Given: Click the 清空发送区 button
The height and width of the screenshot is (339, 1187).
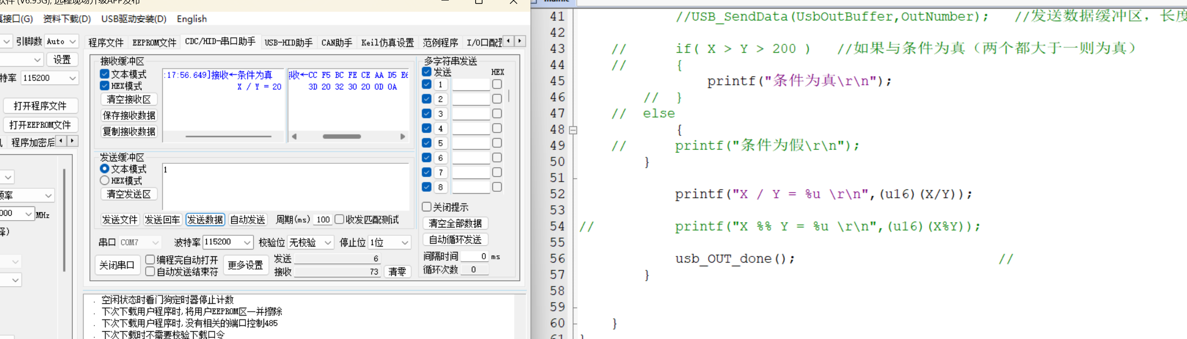Looking at the screenshot, I should point(129,194).
